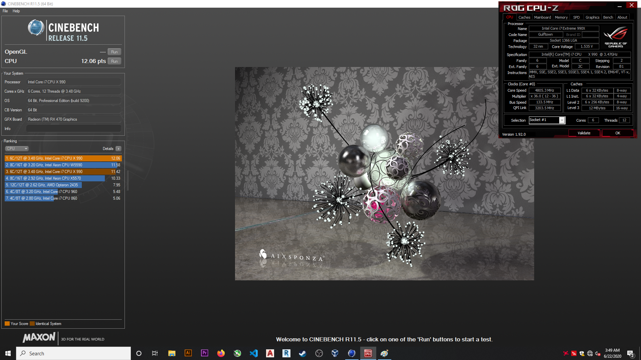Click the muted volume tray icon
The image size is (641, 360).
coord(598,353)
